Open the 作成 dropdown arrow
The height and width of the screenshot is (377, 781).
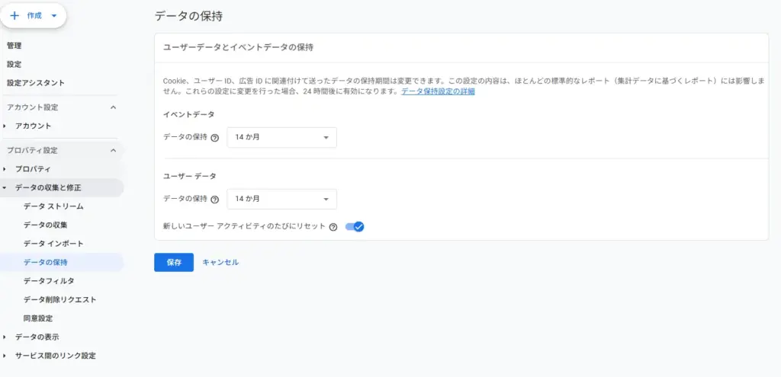pos(54,15)
